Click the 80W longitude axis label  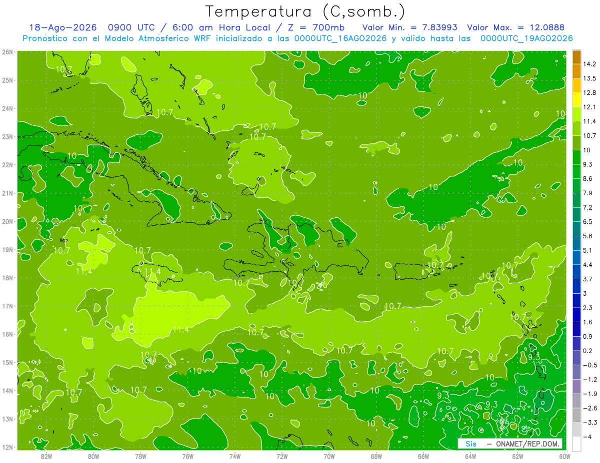93,456
